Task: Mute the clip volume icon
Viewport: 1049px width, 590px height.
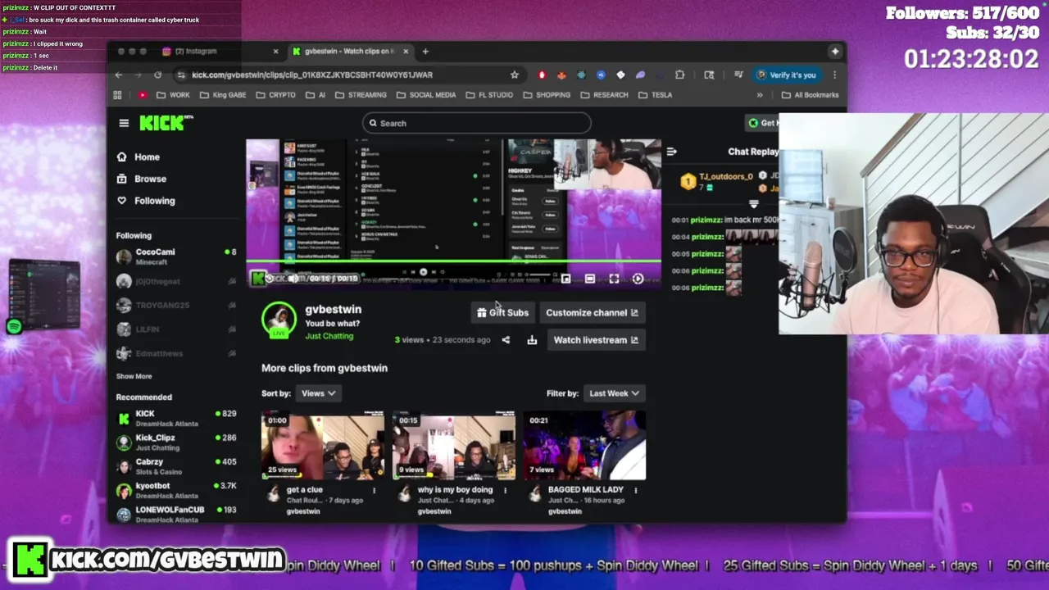Action: pyautogui.click(x=293, y=279)
